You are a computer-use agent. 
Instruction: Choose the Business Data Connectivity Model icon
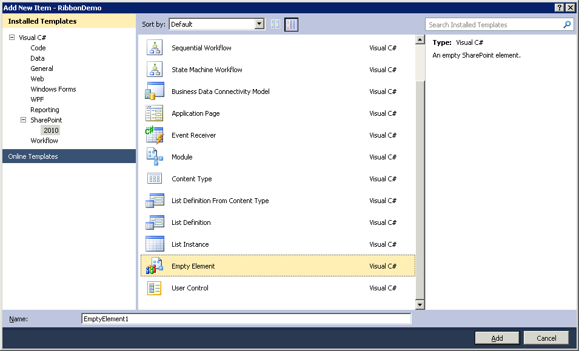click(x=155, y=91)
